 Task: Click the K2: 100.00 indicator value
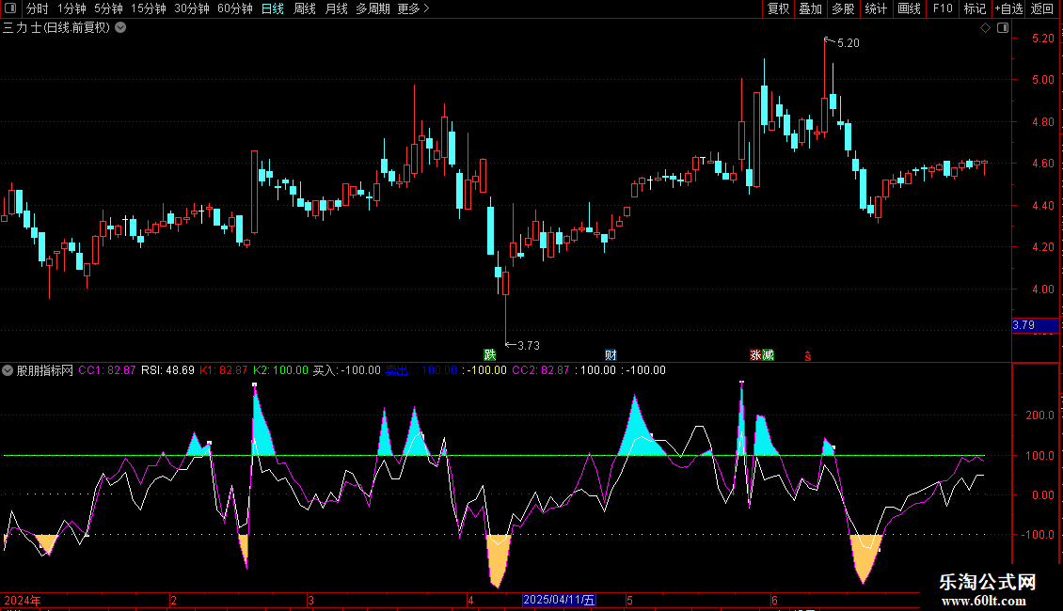coord(280,370)
